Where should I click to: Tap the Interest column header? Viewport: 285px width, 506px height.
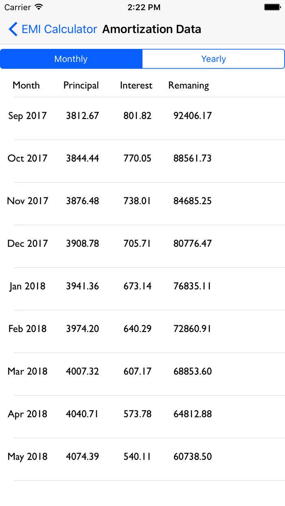tap(136, 85)
